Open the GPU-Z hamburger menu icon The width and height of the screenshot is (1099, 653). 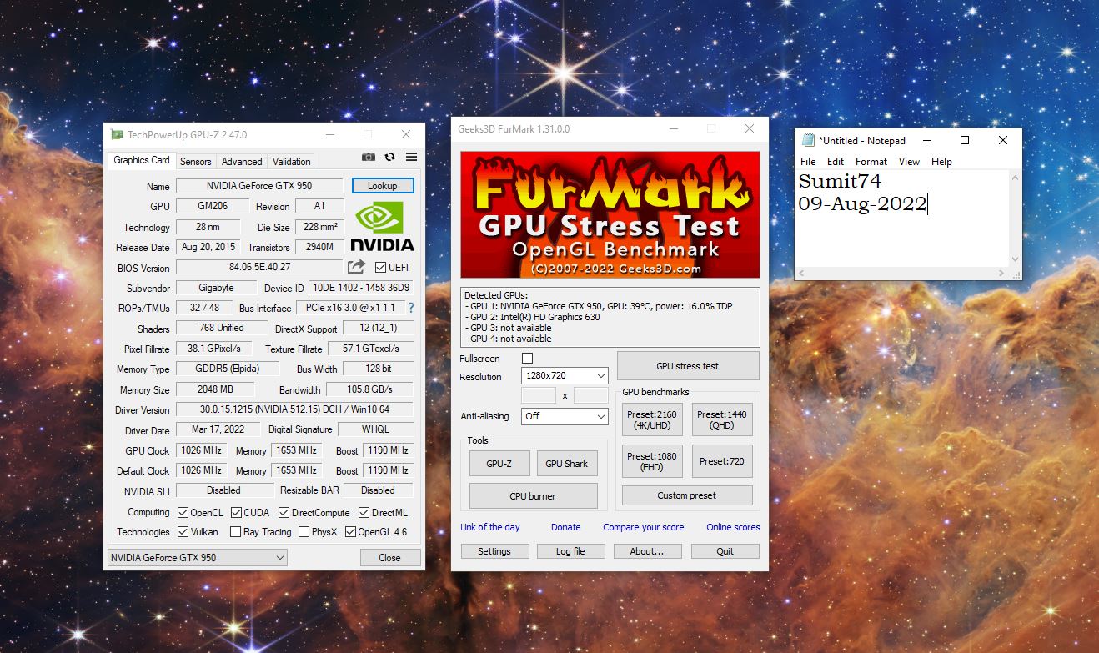click(x=411, y=157)
